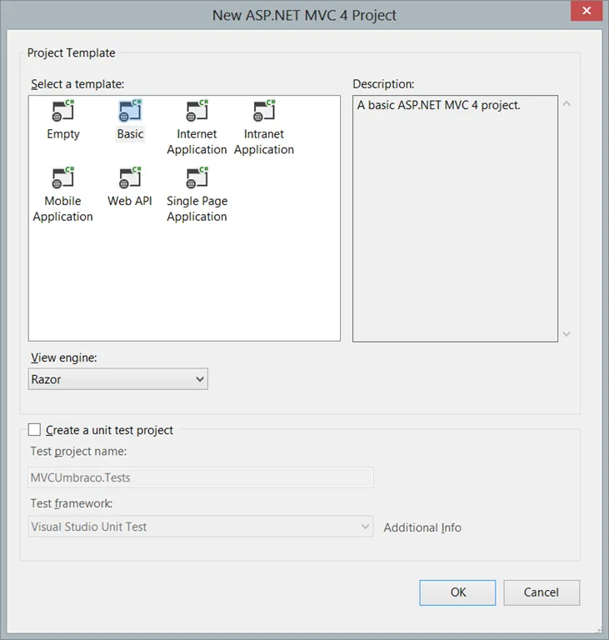This screenshot has width=609, height=640.
Task: Click the Razor combo box arrow
Action: [199, 379]
